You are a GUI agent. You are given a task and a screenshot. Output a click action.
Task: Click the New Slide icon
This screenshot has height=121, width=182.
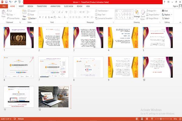tap(24, 12)
